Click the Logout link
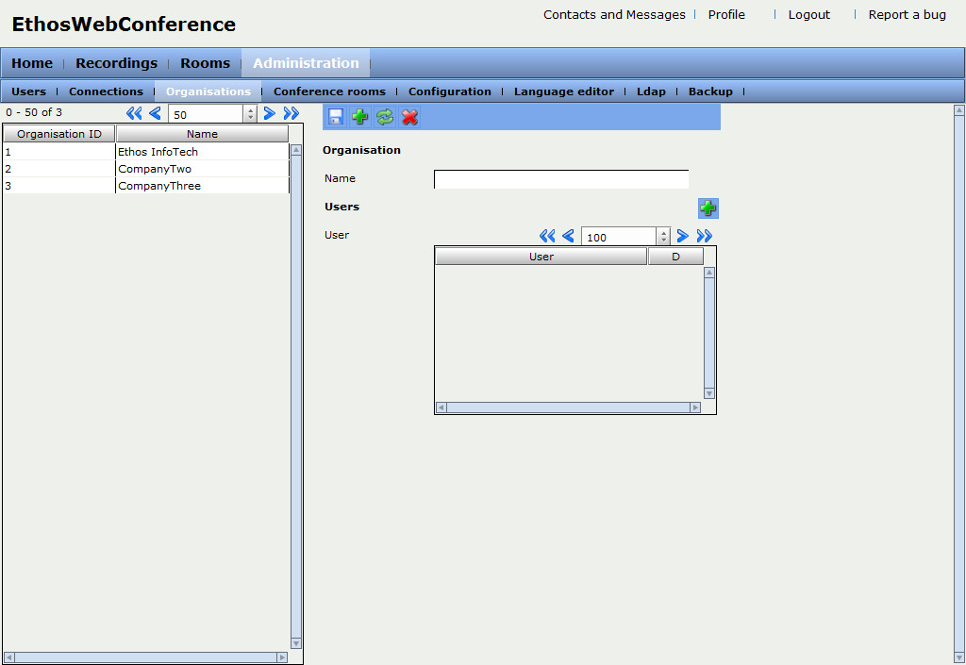 (808, 15)
